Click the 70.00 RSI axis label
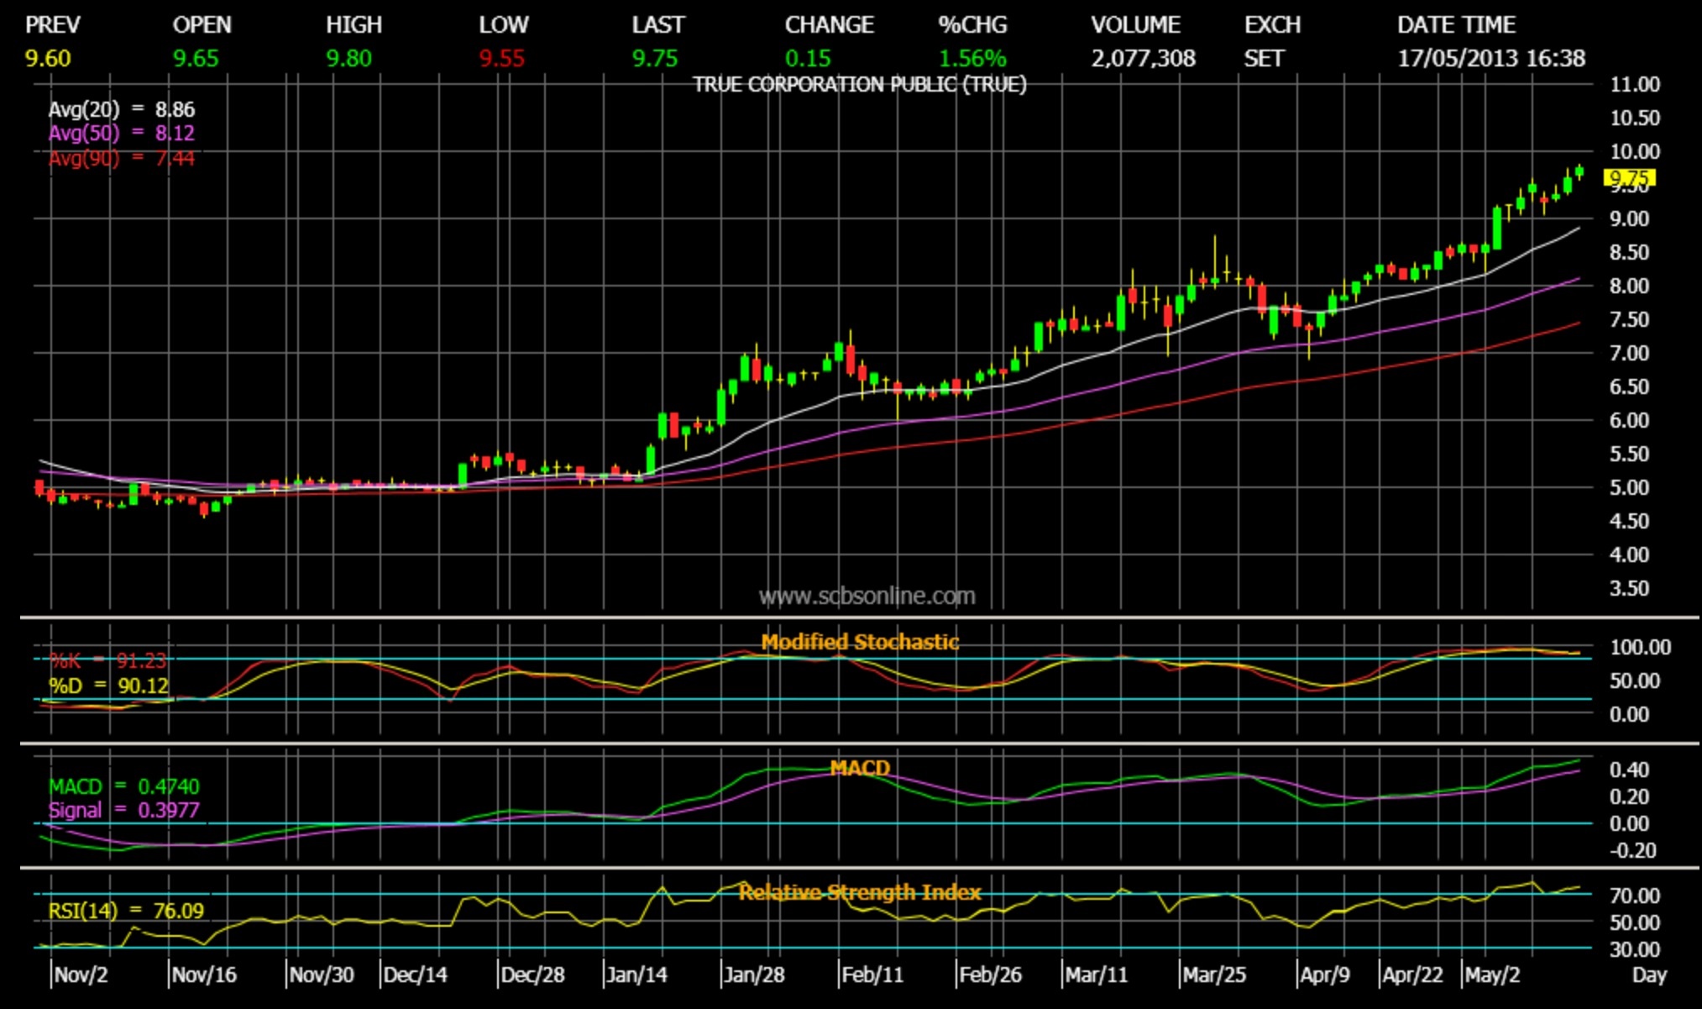1702x1009 pixels. pyautogui.click(x=1635, y=896)
